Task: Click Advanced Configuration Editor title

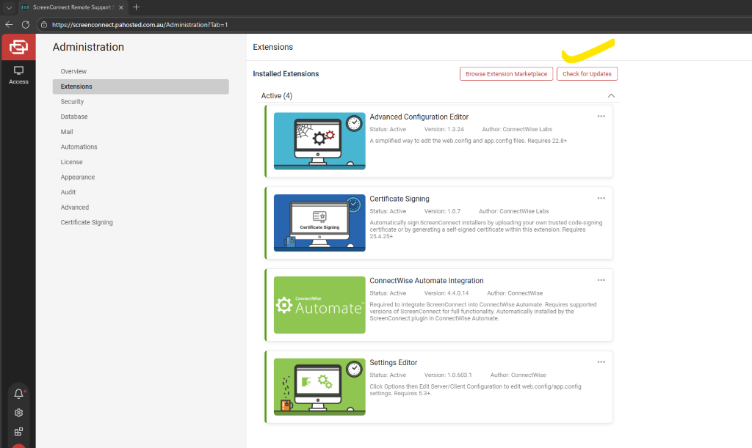Action: (x=419, y=117)
